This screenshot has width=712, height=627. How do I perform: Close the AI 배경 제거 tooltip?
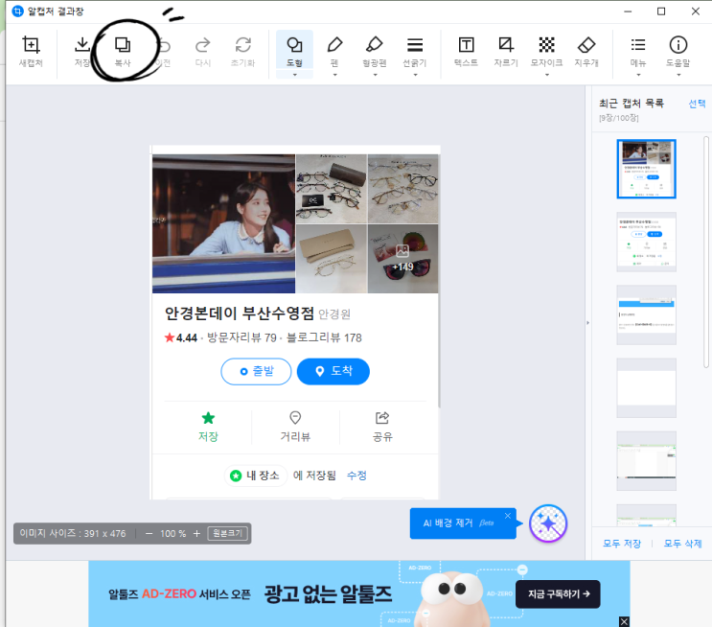508,516
